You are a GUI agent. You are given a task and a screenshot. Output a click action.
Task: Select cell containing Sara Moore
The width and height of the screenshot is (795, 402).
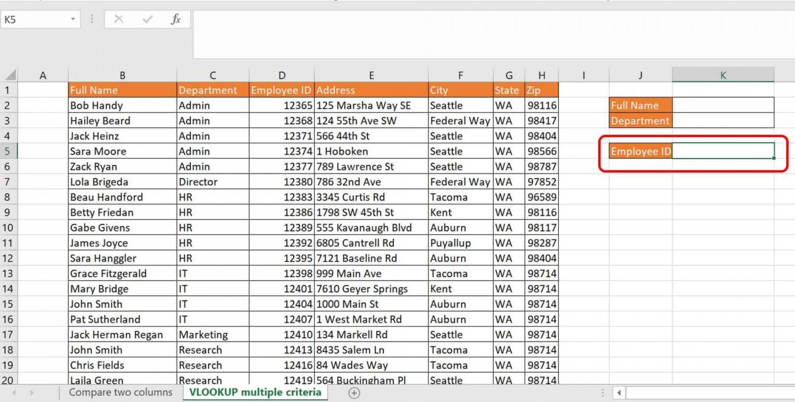click(122, 151)
